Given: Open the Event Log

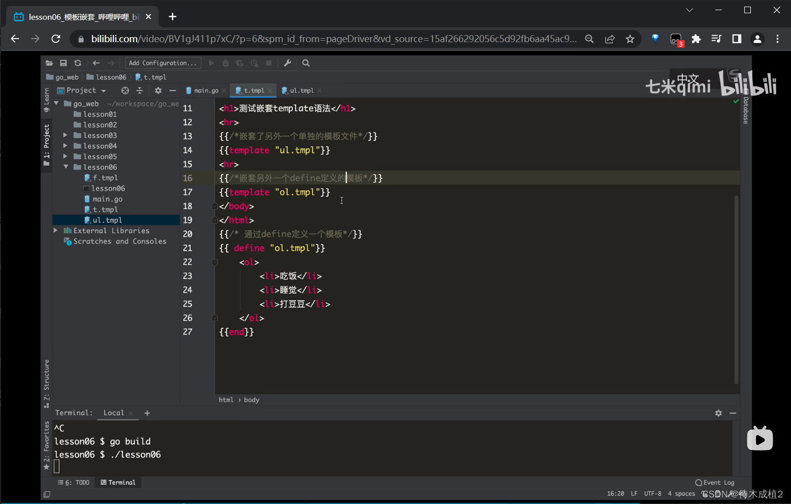Looking at the screenshot, I should [x=715, y=483].
